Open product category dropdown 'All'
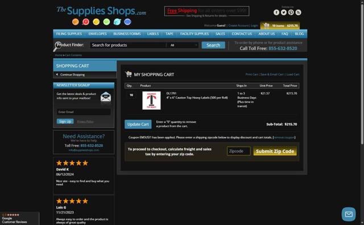The width and height of the screenshot is (364, 225). (x=184, y=45)
